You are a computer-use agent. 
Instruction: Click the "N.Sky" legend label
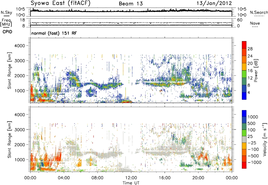tap(6, 12)
